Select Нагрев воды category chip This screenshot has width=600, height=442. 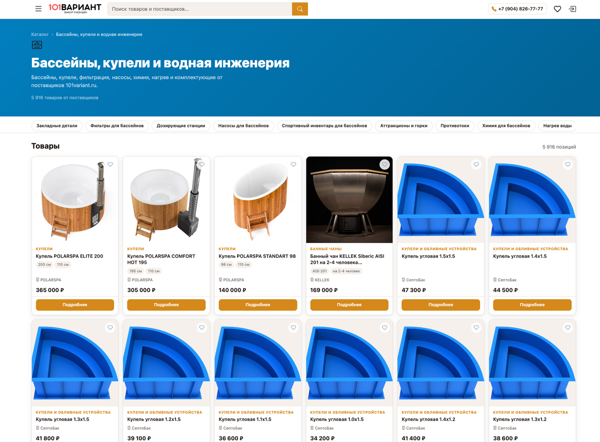point(557,126)
